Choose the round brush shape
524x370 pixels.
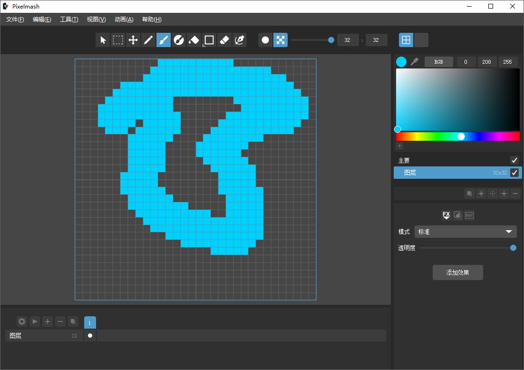(265, 40)
